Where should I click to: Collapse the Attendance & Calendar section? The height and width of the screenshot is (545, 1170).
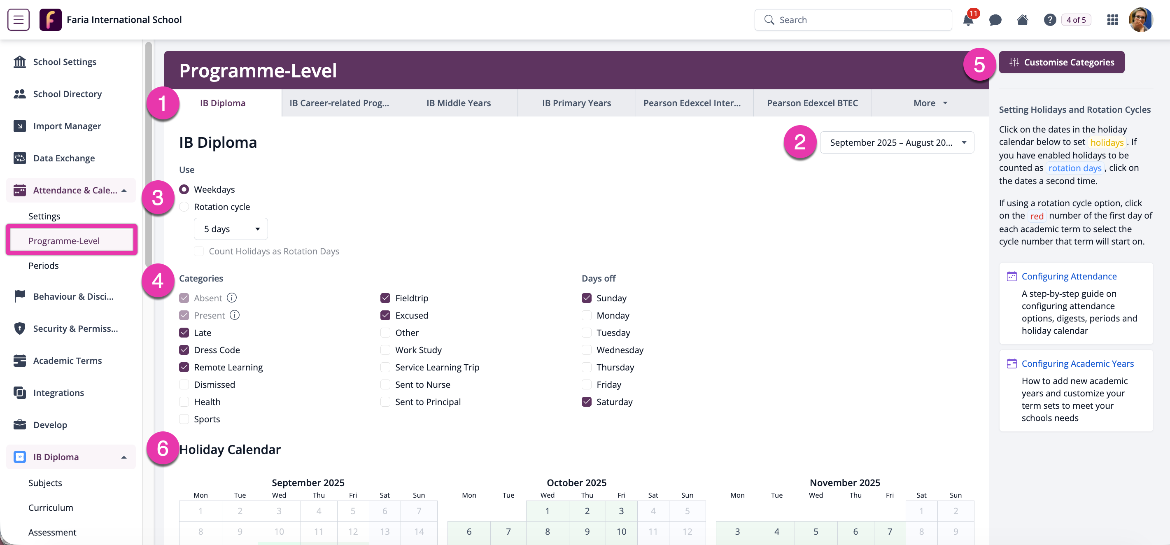pos(124,190)
